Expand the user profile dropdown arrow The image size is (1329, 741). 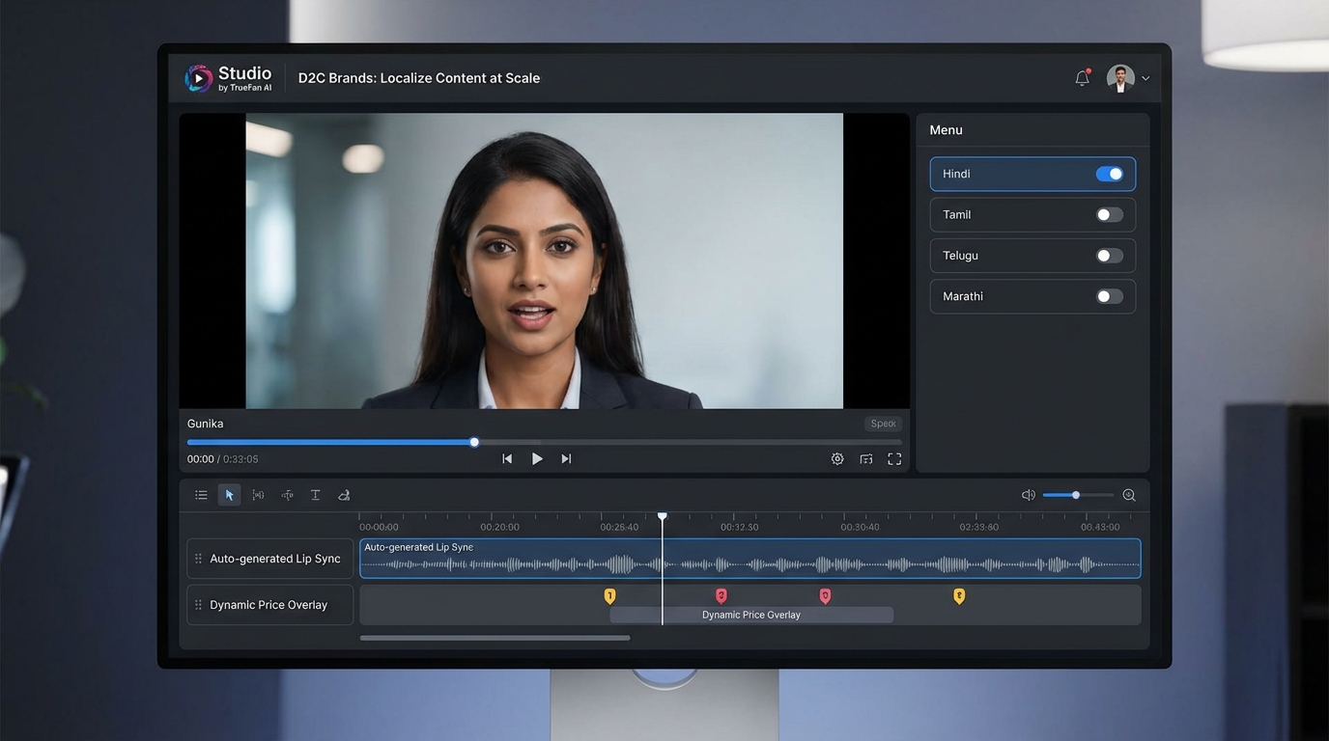click(x=1145, y=79)
